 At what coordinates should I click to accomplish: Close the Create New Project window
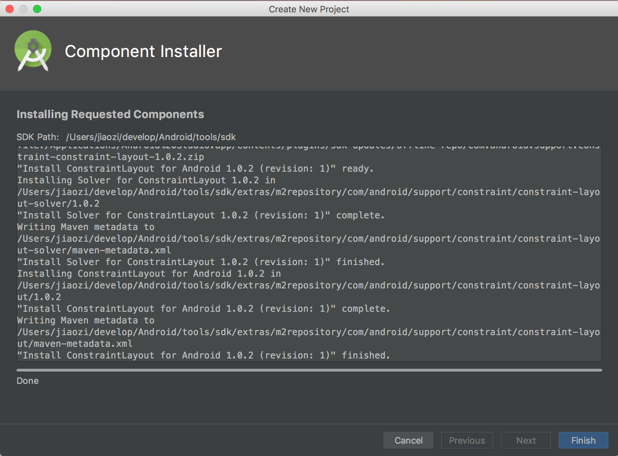tap(10, 9)
